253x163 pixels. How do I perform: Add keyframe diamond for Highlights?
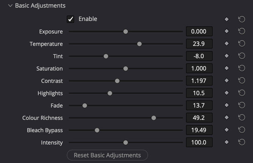pos(227,93)
